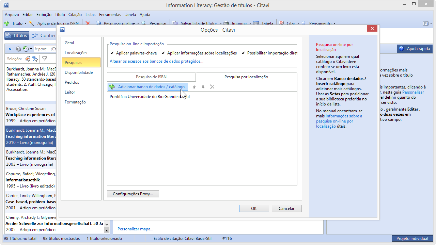Screen dimensions: 436x245
Task: Open the layout view dropdown arrow
Action: tap(430, 23)
